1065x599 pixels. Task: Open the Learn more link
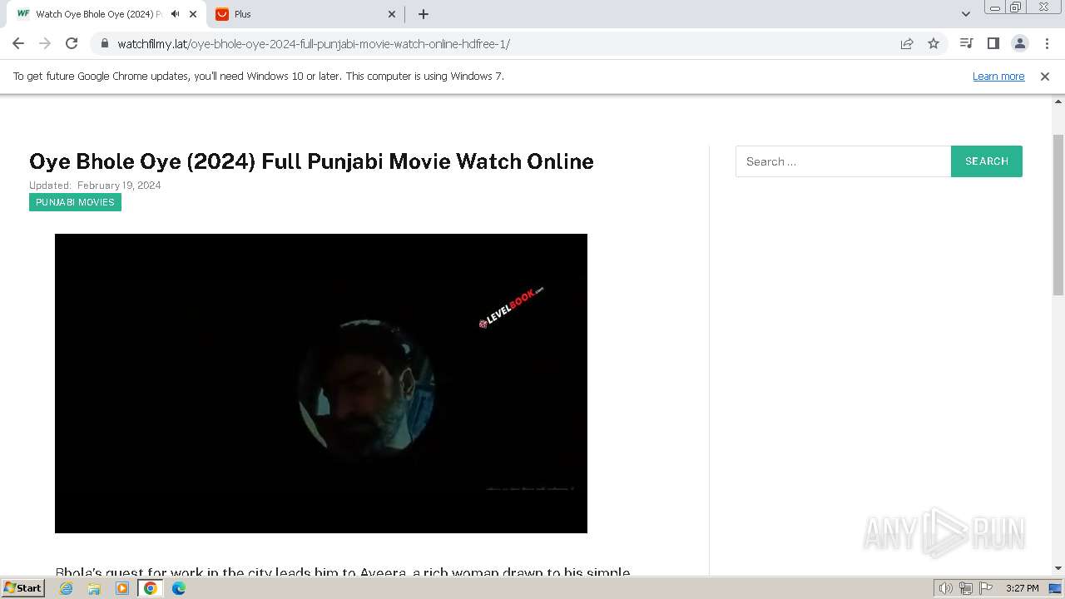pos(998,76)
